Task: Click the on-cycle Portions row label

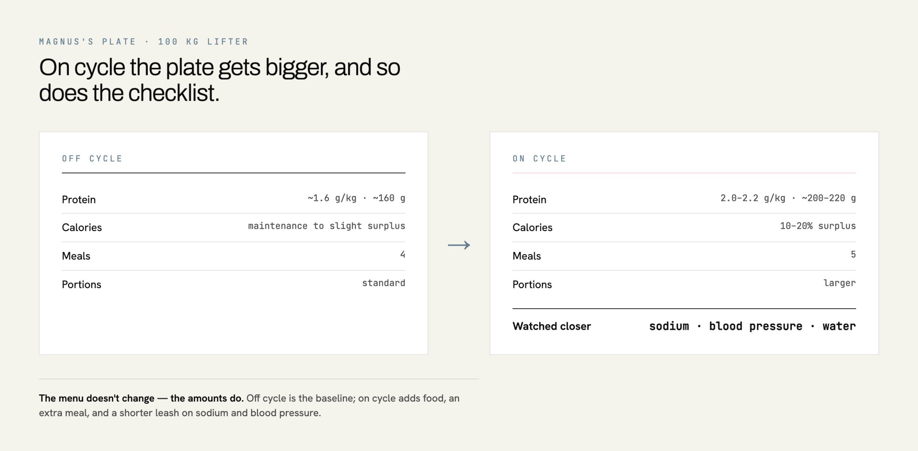Action: click(532, 285)
